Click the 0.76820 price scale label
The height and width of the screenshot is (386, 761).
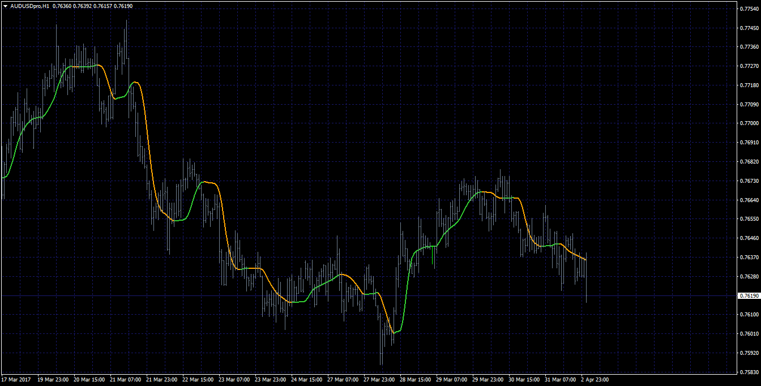click(x=749, y=161)
